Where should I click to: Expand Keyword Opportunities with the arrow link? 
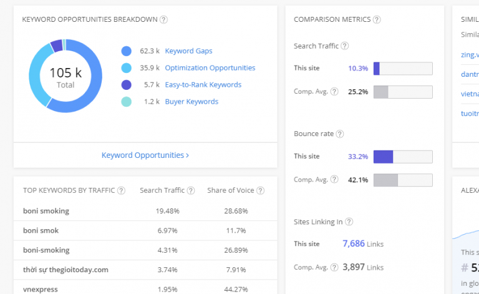pos(145,155)
